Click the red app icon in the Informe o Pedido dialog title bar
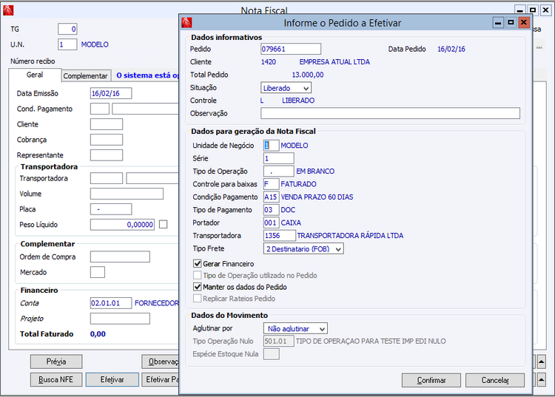Screen dimensions: 555x397 [186, 23]
